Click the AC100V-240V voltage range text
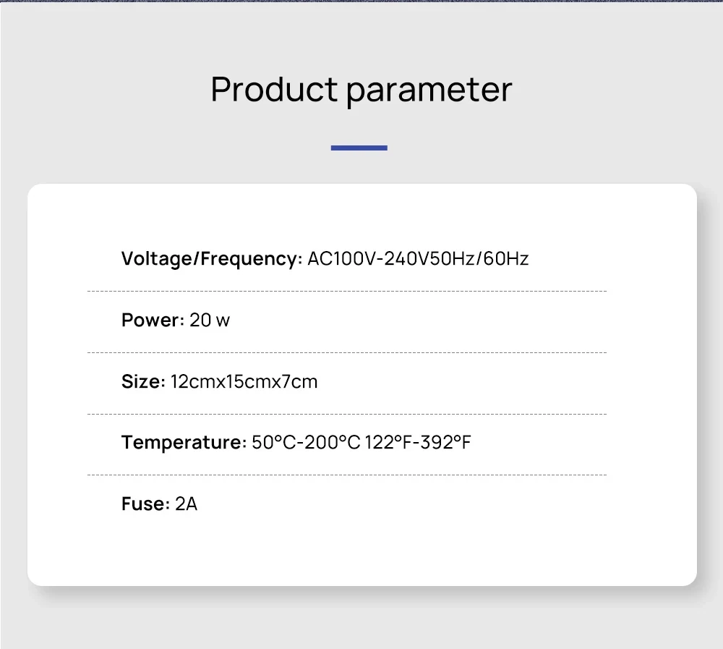Screen dimensions: 723x649 point(367,258)
